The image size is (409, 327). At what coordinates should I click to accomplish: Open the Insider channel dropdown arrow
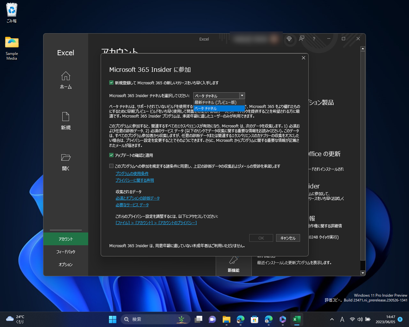(x=242, y=95)
